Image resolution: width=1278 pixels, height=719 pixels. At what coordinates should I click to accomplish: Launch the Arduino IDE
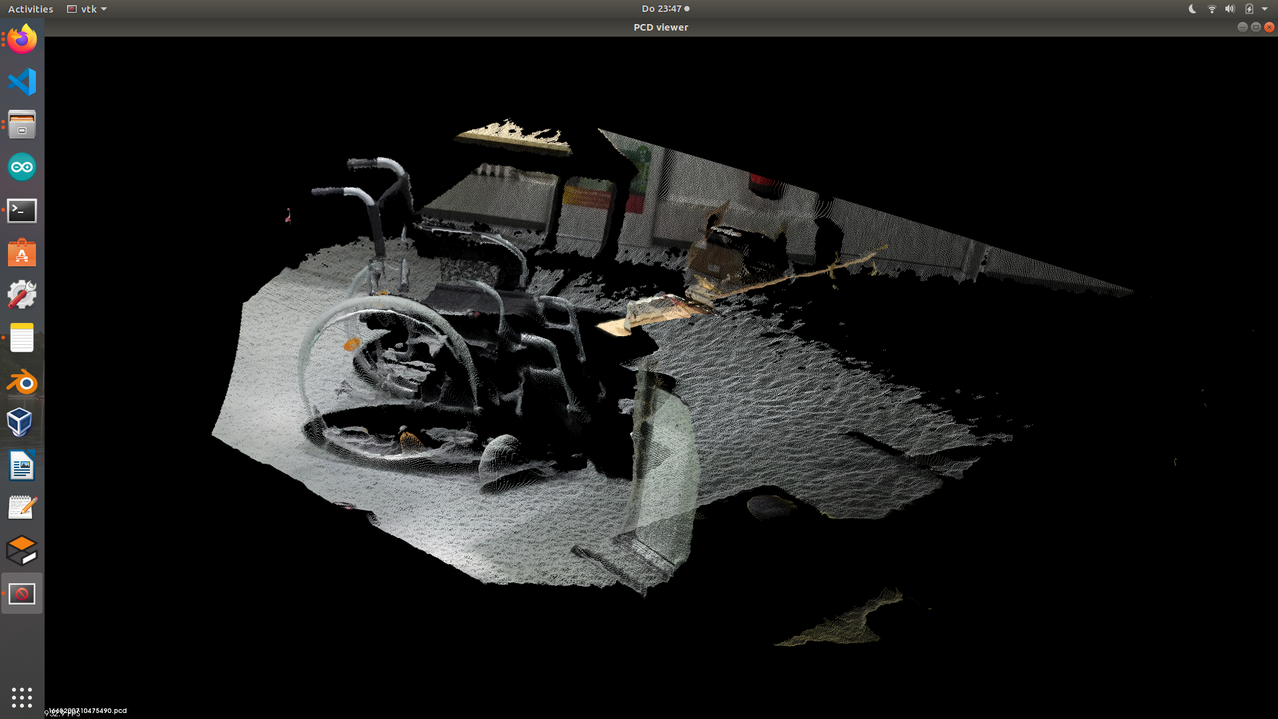click(22, 167)
